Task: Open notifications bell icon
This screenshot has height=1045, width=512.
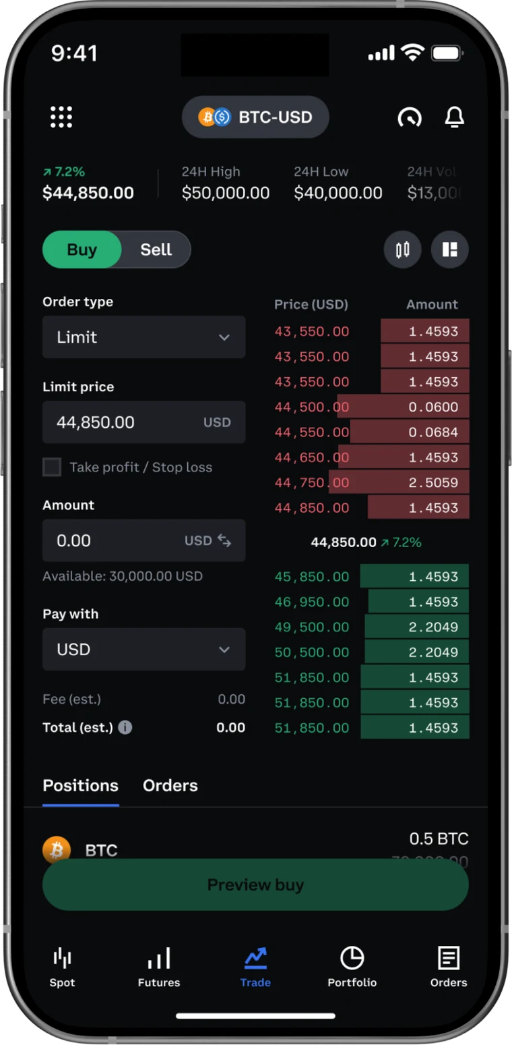Action: click(x=455, y=117)
